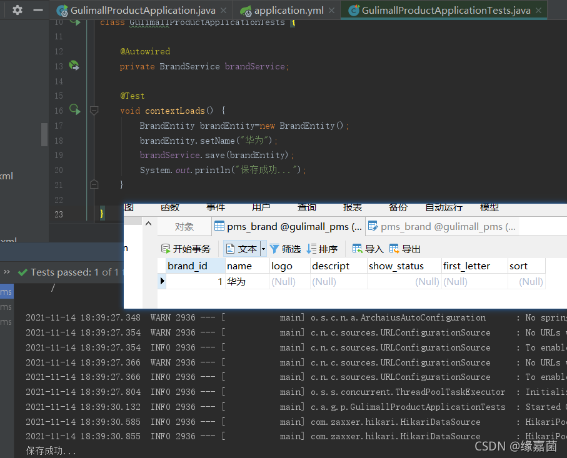Click the autowired bean gutter icon on line 13
Image resolution: width=567 pixels, height=458 pixels.
click(74, 66)
